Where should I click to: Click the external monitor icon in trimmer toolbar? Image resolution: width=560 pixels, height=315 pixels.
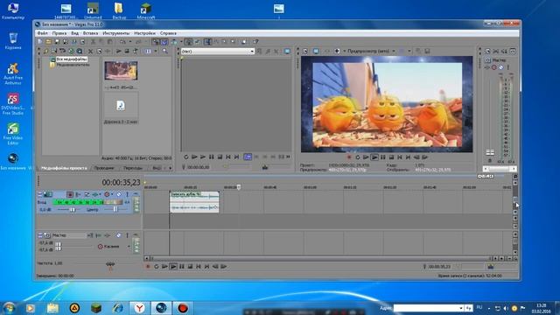pos(287,52)
